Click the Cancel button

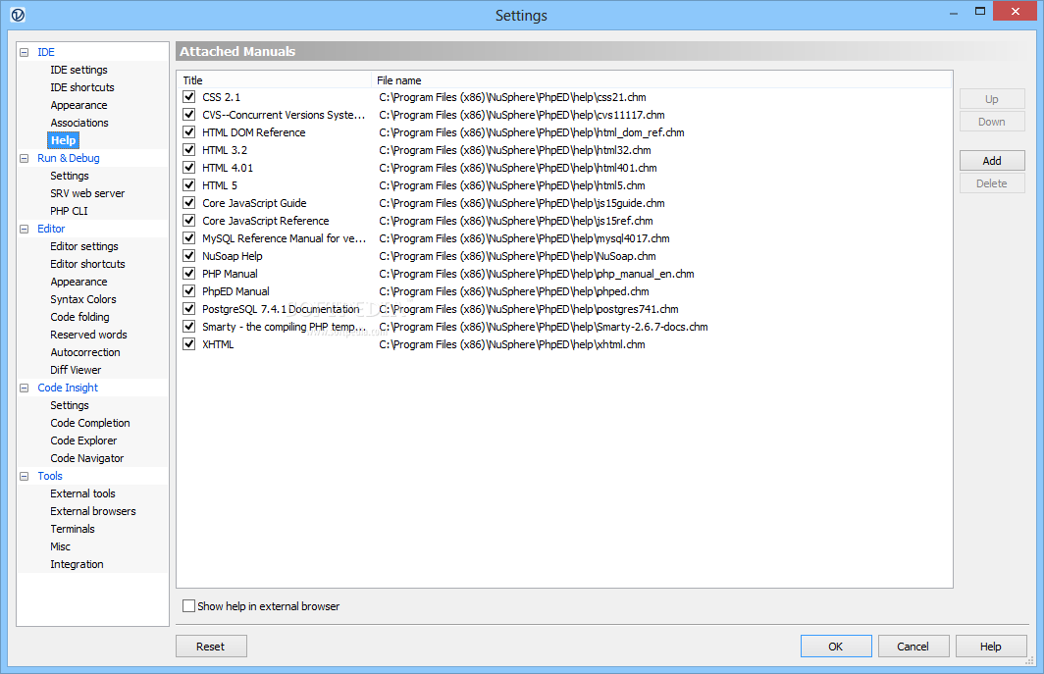pos(913,646)
